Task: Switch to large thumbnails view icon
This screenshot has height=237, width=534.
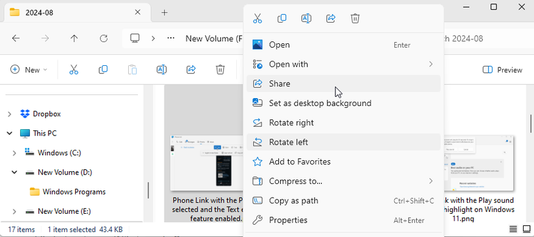Action: coord(526,229)
